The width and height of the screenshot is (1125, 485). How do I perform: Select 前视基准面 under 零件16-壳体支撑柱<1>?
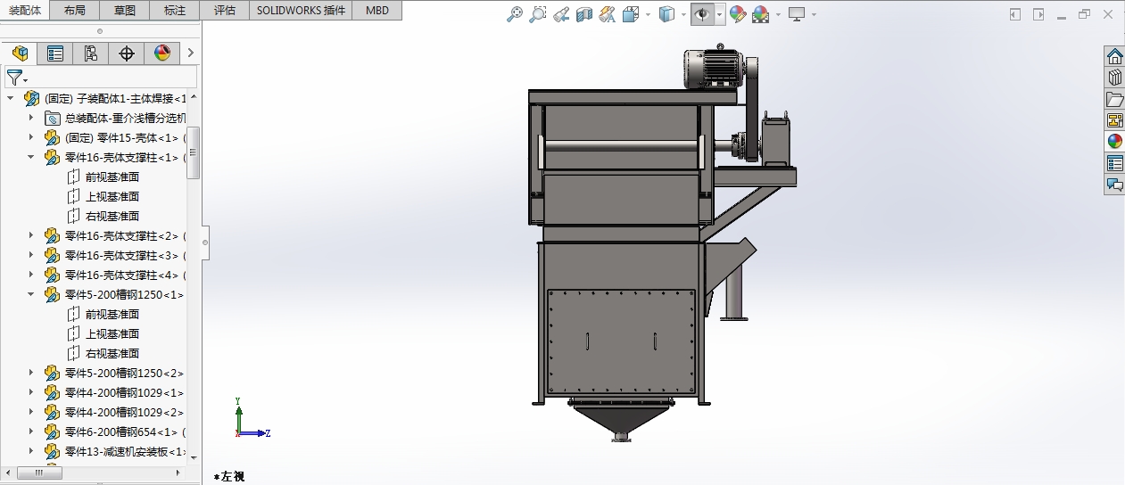(x=112, y=177)
